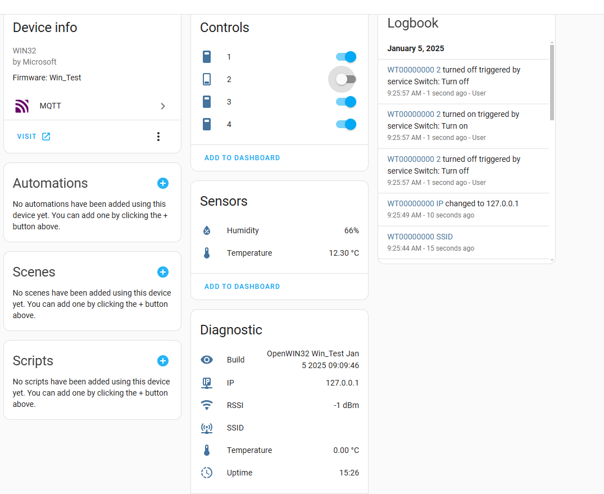Open WT00000000 SSID logbook link
Viewport: 604px width, 494px height.
[420, 237]
